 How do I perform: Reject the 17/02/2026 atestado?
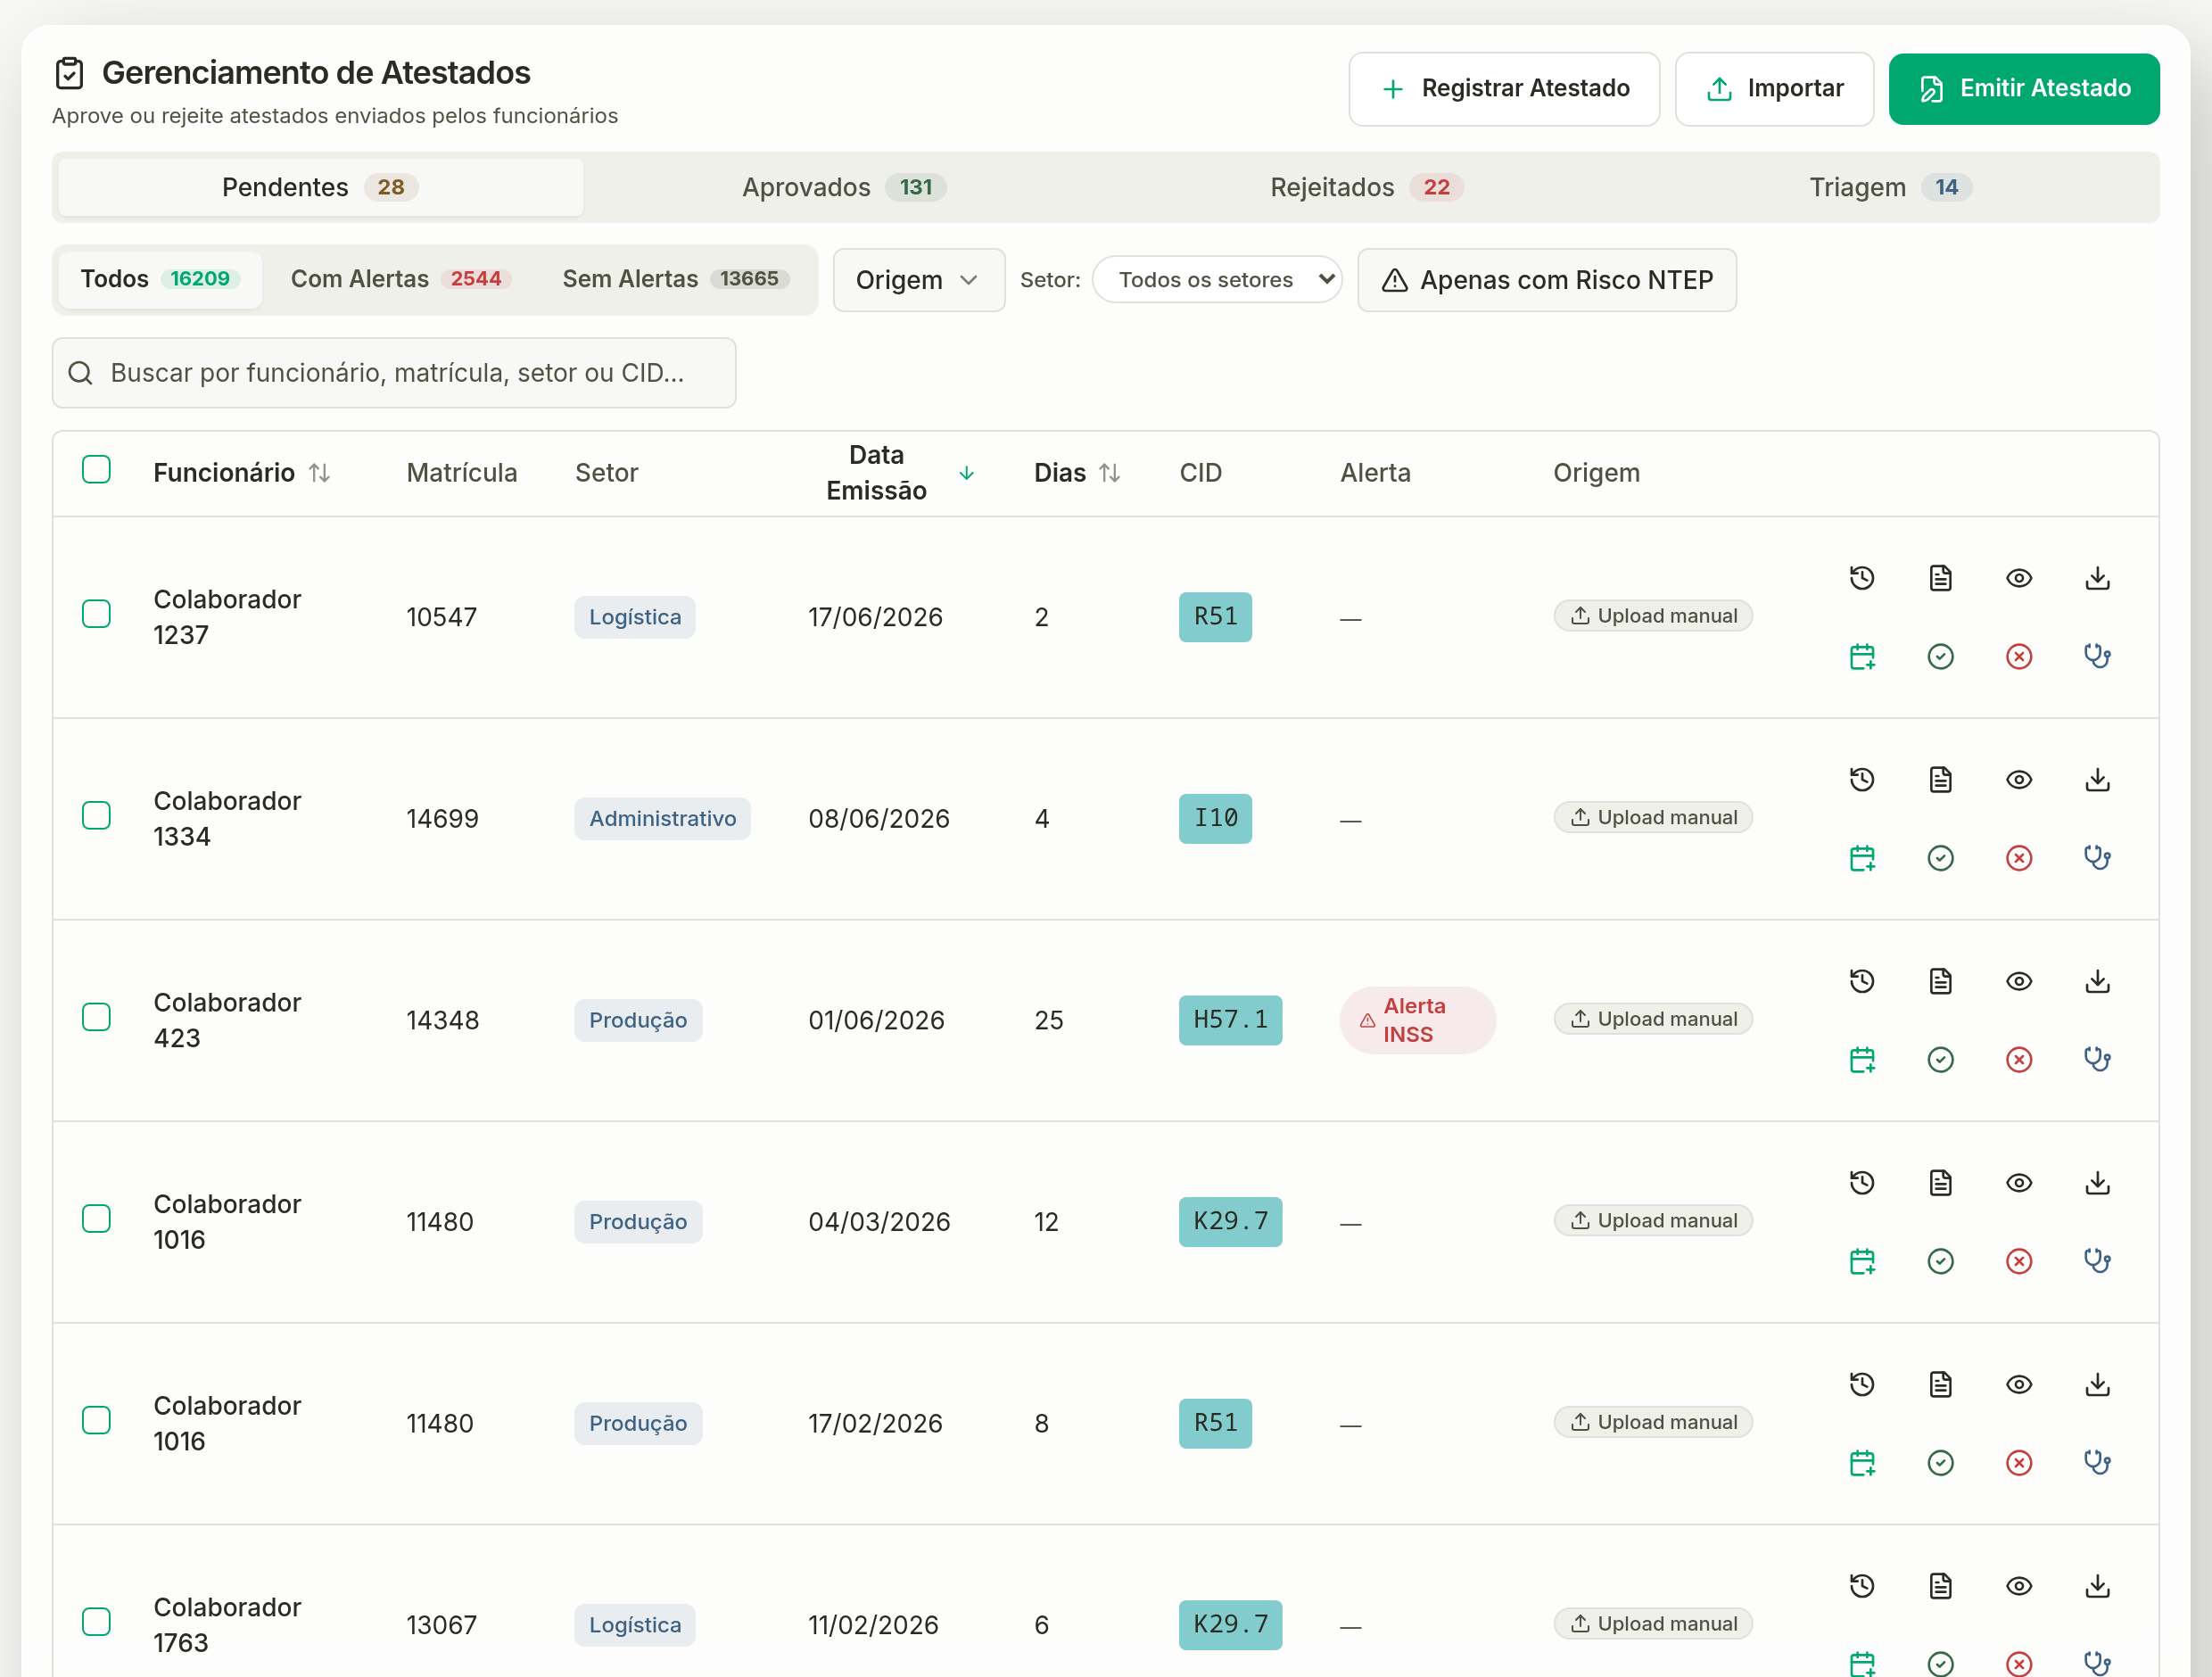(x=2018, y=1464)
